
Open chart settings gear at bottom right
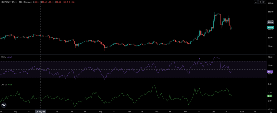click(x=271, y=111)
